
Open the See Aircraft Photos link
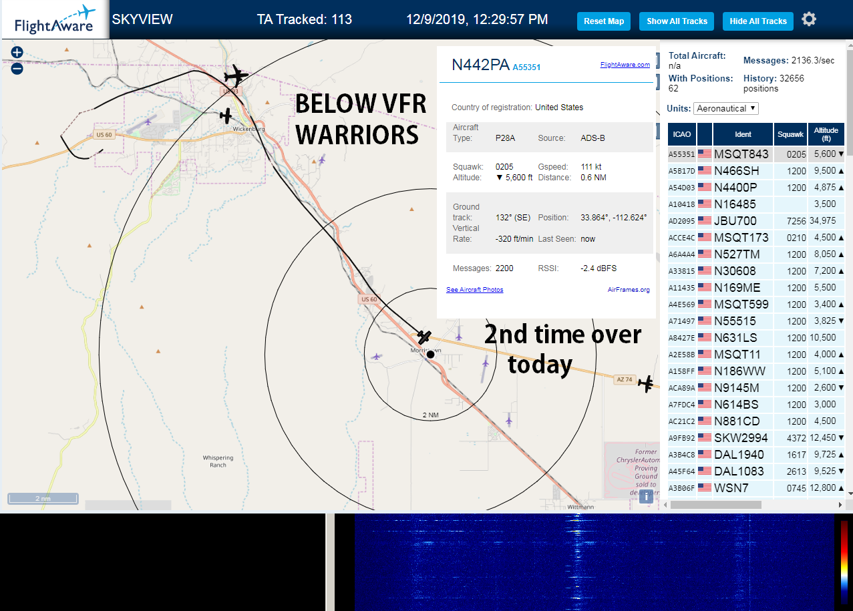pyautogui.click(x=475, y=290)
